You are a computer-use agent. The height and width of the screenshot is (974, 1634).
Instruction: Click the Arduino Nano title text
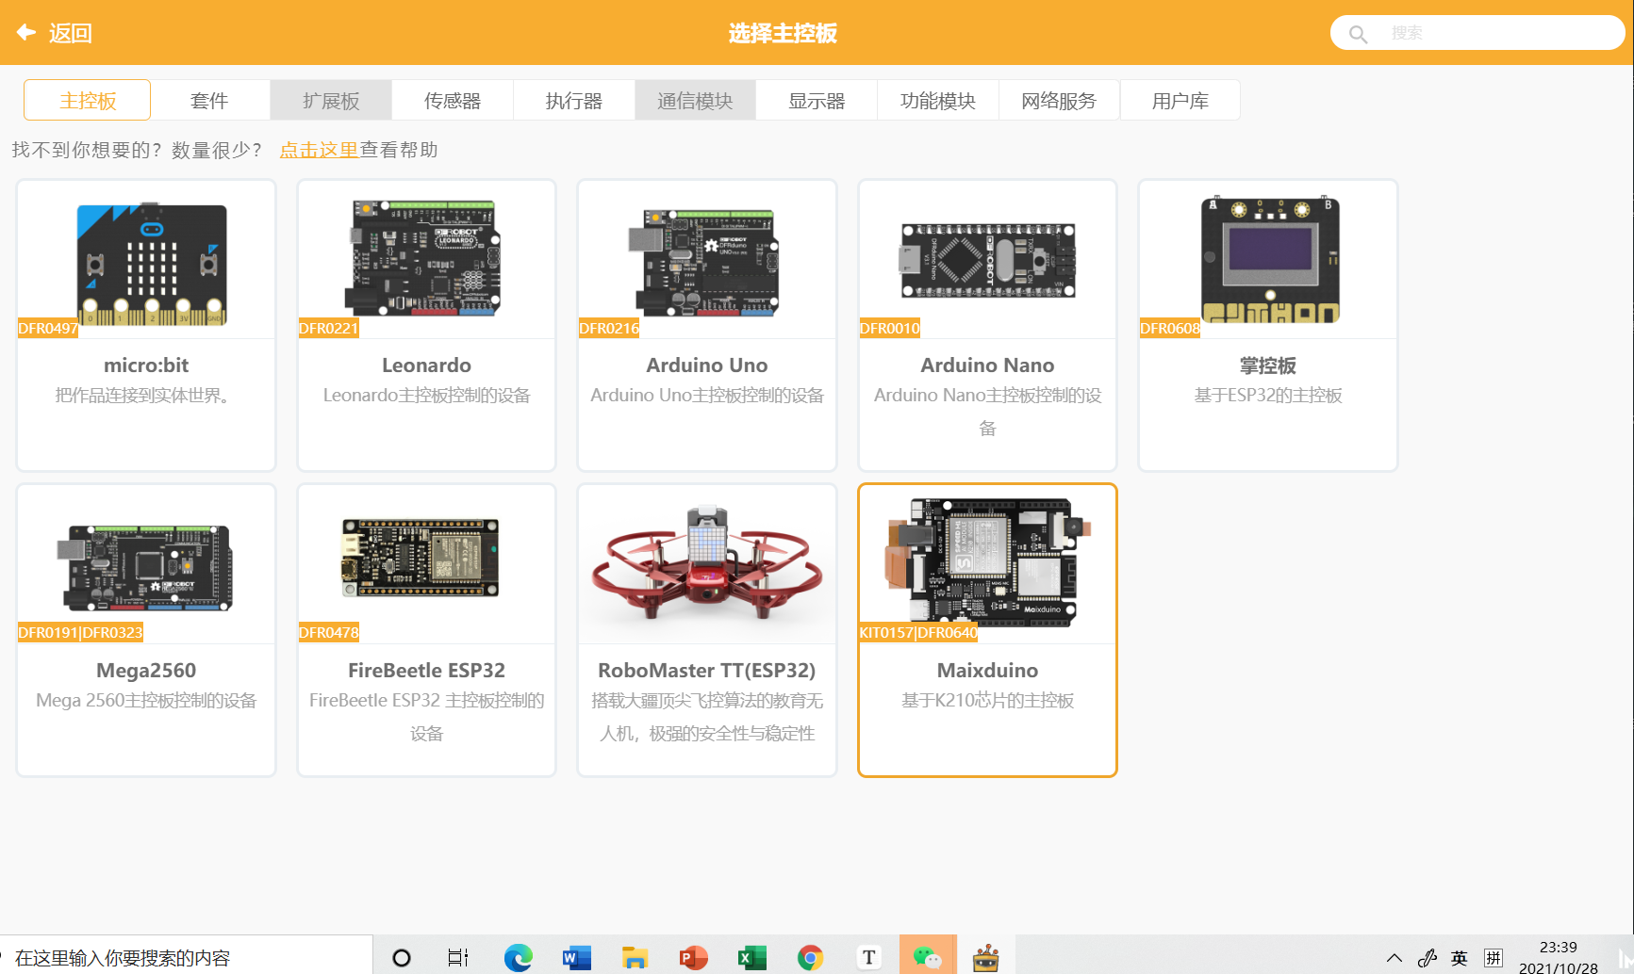pyautogui.click(x=987, y=365)
